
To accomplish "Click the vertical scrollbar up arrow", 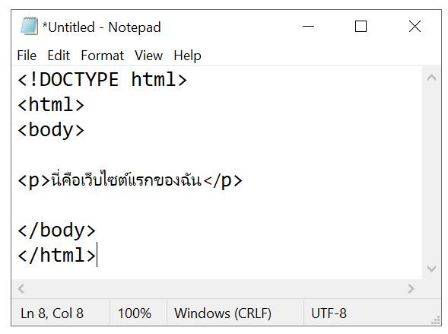I will [431, 78].
